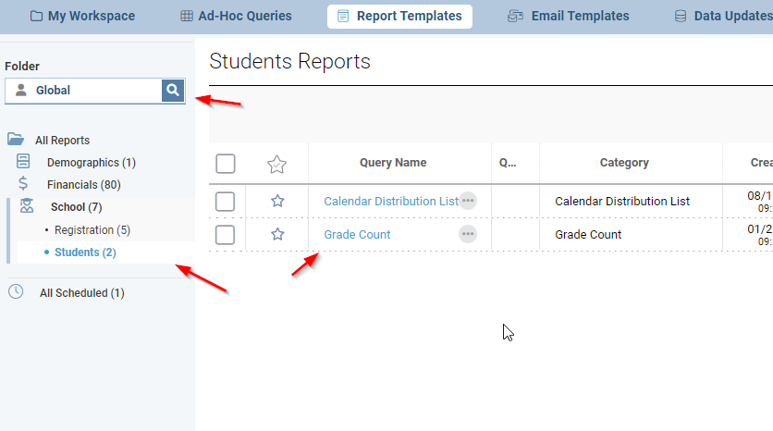Click the folder search magnifier button
The width and height of the screenshot is (773, 431).
[173, 91]
